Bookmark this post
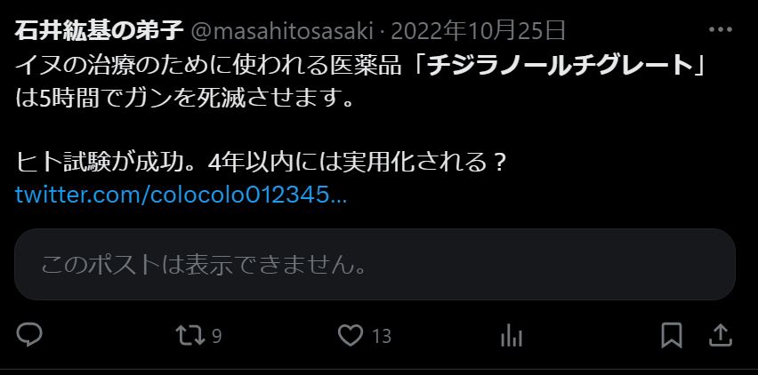 [x=672, y=335]
